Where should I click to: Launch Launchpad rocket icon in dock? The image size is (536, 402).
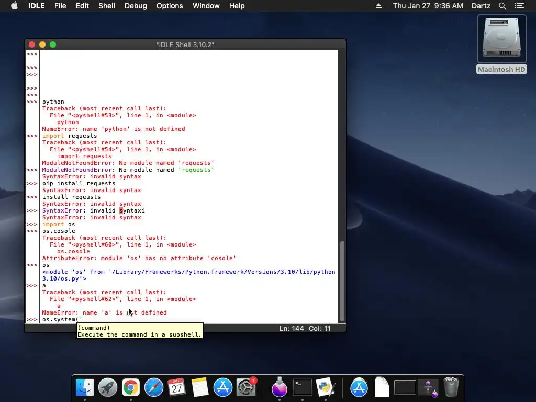(x=108, y=388)
